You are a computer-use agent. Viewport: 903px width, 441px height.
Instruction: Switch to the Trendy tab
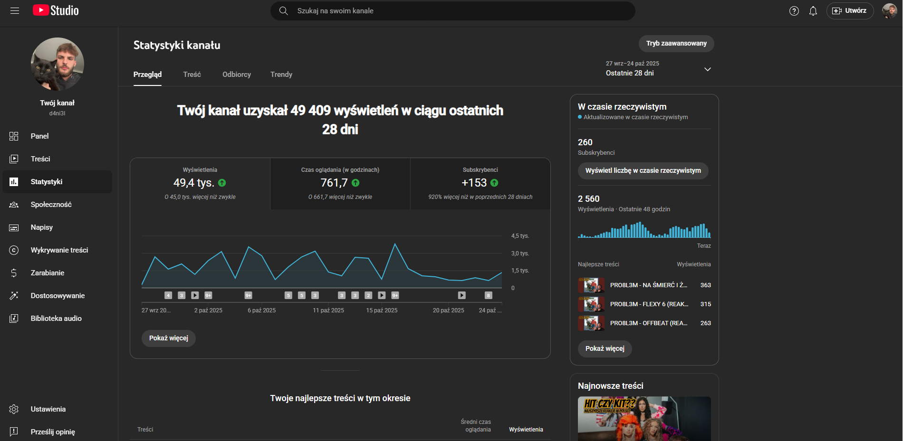[x=281, y=75]
